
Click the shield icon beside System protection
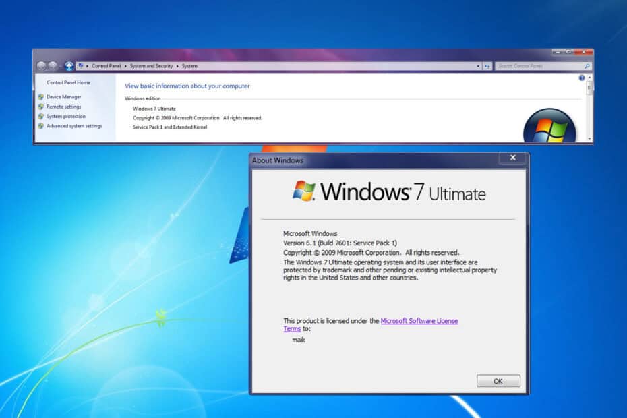41,116
